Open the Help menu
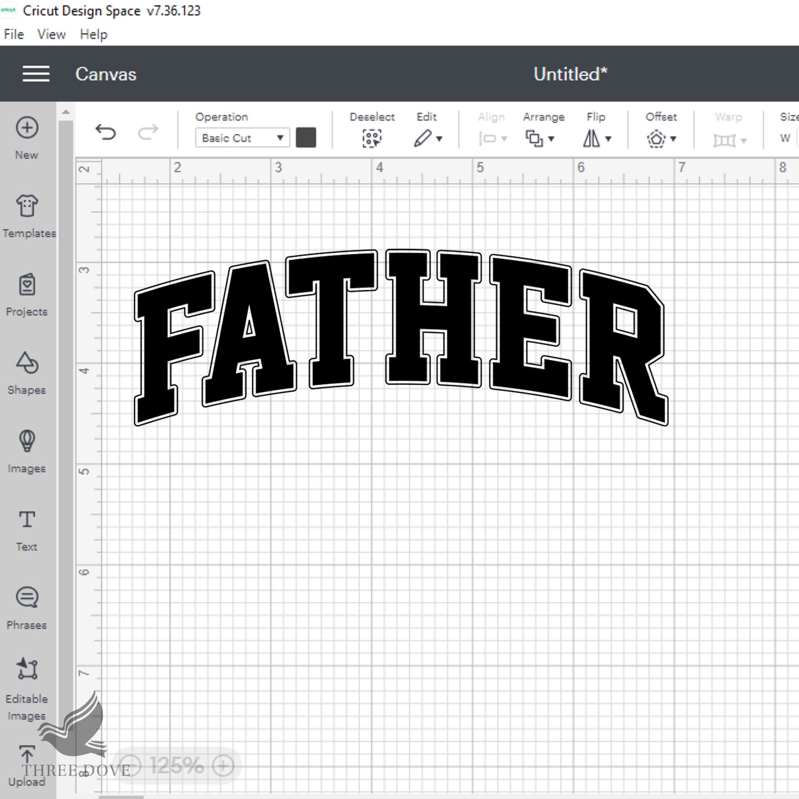This screenshot has width=799, height=799. click(x=93, y=34)
